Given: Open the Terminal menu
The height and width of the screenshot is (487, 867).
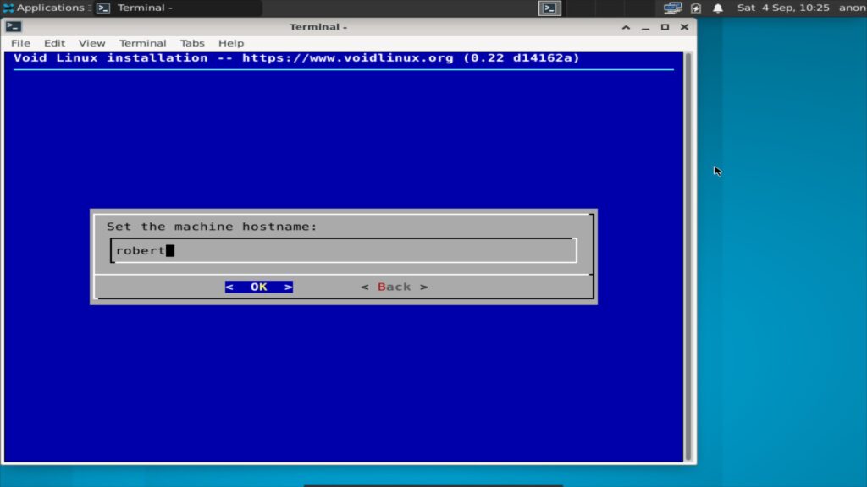Looking at the screenshot, I should click(142, 43).
